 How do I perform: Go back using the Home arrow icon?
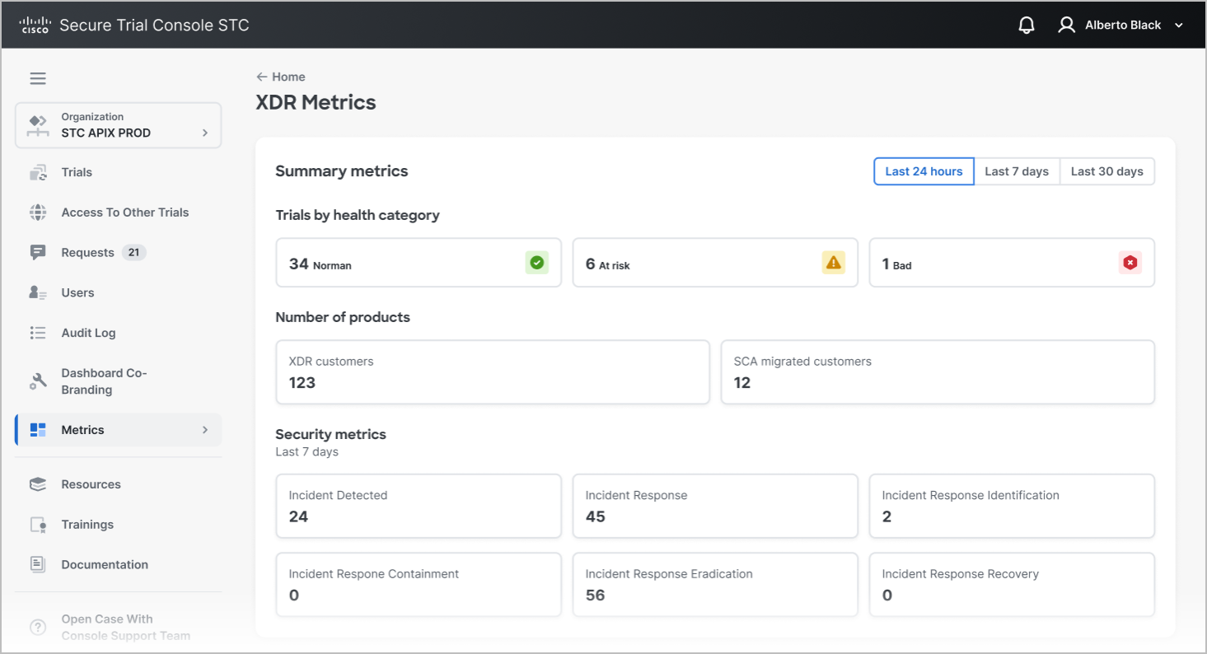(262, 77)
